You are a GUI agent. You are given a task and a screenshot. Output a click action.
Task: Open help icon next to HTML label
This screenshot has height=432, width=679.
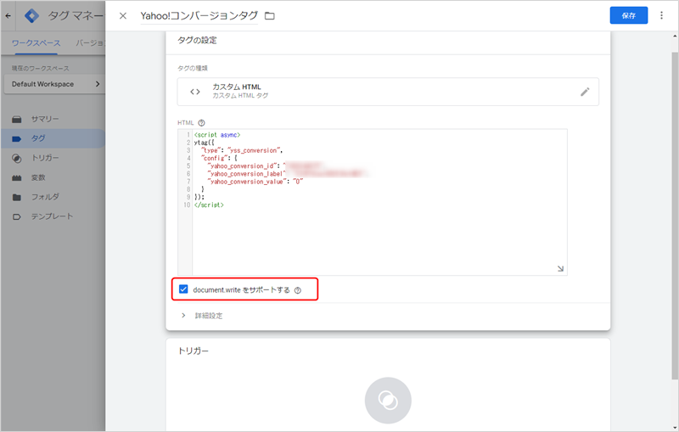(201, 123)
